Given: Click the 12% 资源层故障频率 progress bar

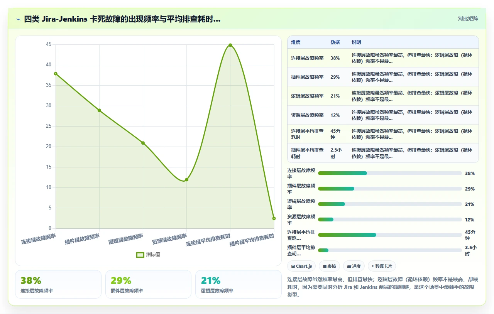Looking at the screenshot, I should click(390, 219).
